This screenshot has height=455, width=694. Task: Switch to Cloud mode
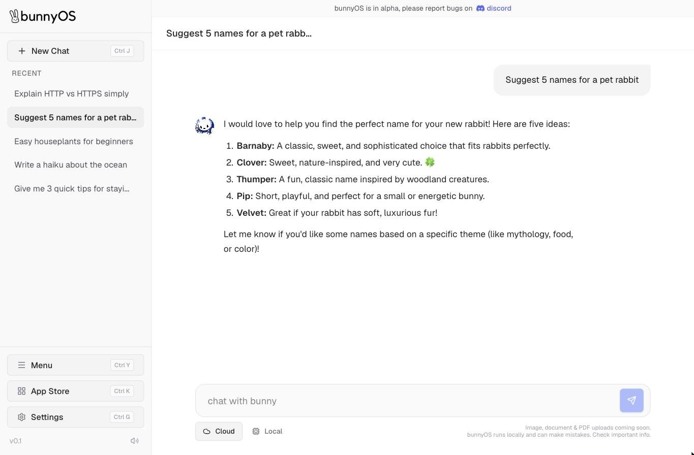click(219, 431)
